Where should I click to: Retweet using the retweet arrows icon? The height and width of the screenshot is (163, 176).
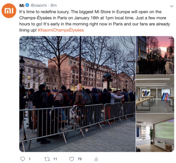pos(47,159)
